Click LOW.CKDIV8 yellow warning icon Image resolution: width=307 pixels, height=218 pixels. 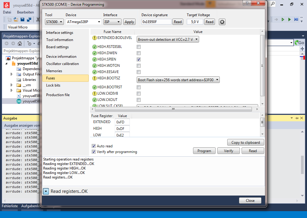pyautogui.click(x=94, y=93)
